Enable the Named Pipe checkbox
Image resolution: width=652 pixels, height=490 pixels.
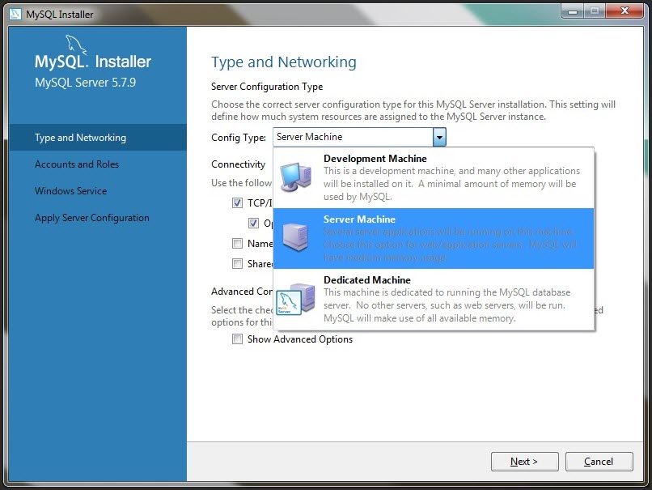[237, 243]
